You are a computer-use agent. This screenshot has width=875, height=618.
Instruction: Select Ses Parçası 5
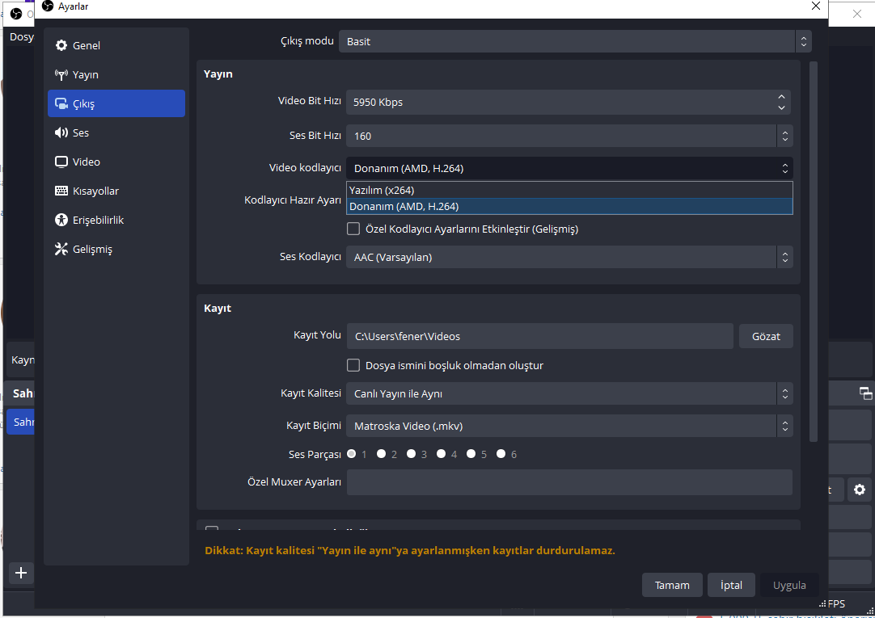coord(471,454)
